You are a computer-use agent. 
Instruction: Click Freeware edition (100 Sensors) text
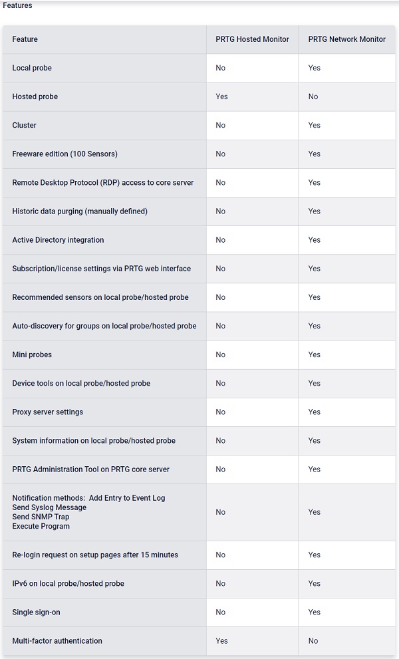(65, 154)
